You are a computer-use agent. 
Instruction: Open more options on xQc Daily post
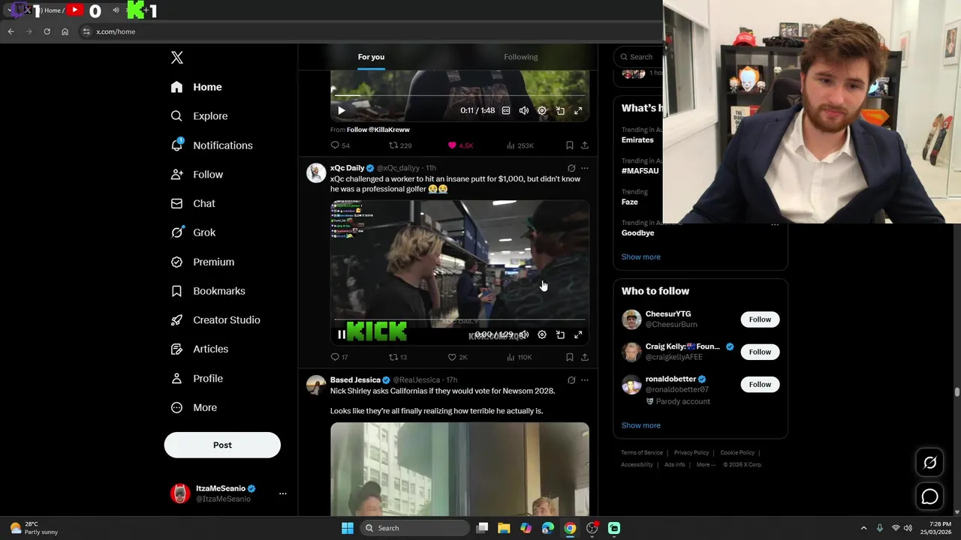585,168
